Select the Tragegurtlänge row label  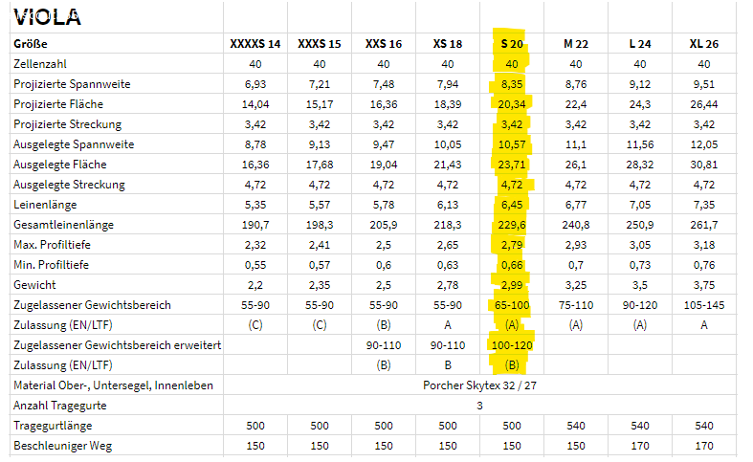pos(53,426)
